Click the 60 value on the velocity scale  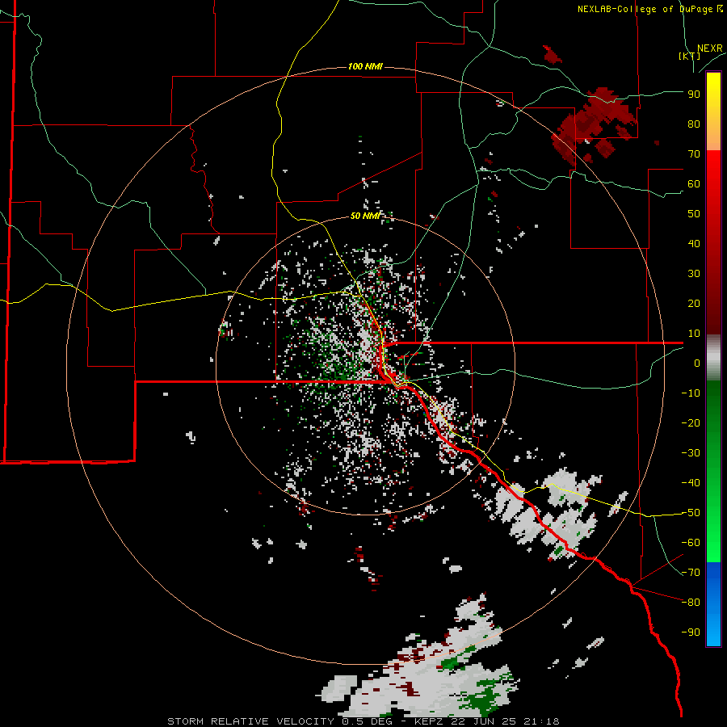coord(694,184)
